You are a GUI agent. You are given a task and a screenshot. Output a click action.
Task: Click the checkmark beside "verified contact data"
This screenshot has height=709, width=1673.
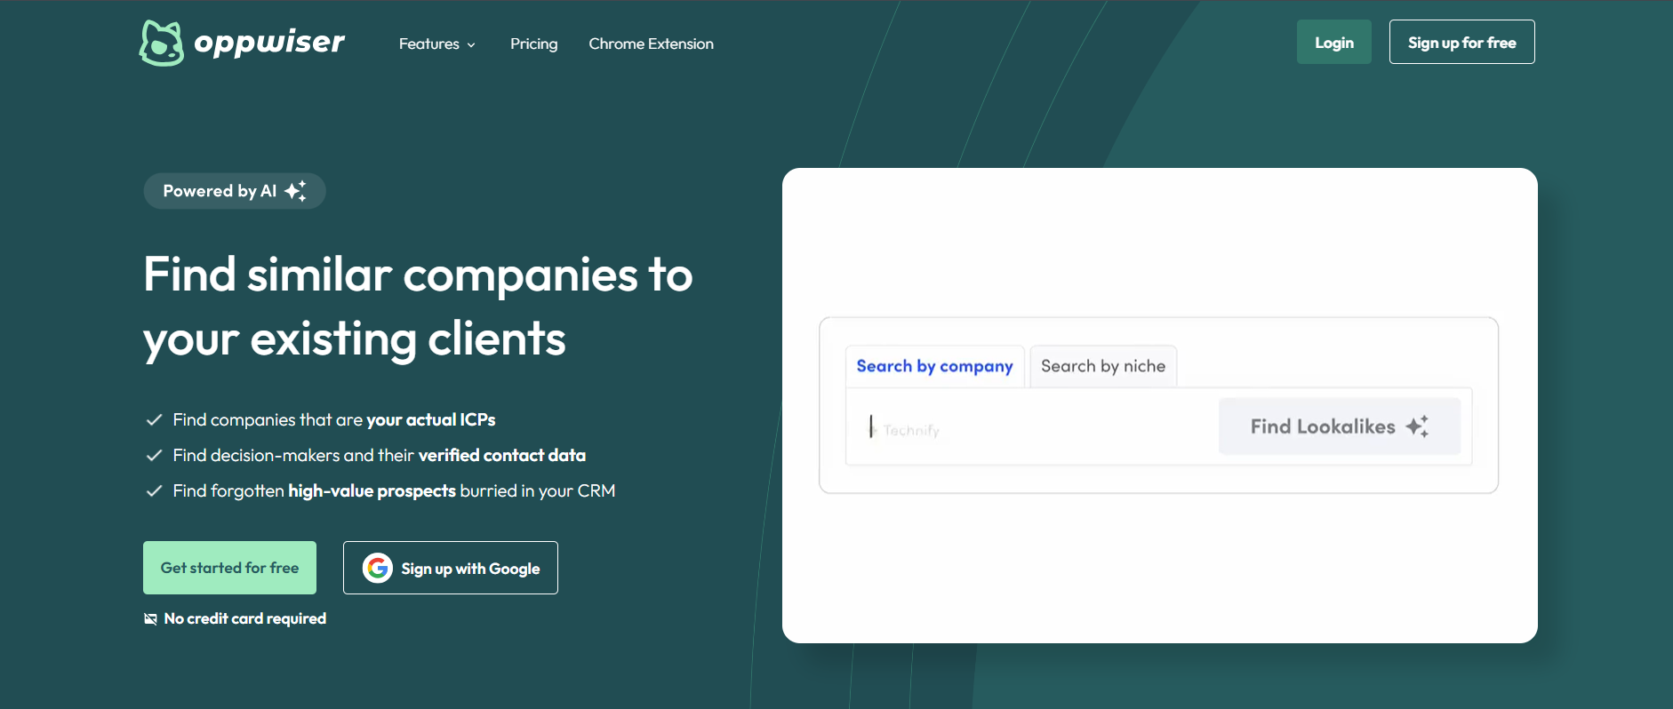[154, 455]
